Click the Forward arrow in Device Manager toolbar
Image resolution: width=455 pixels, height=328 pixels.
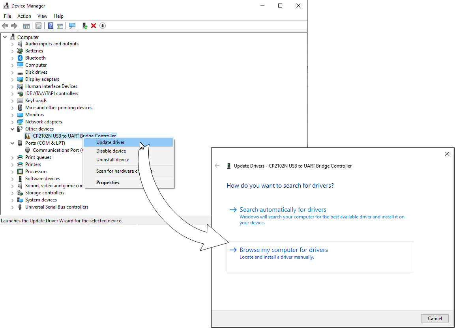point(14,26)
